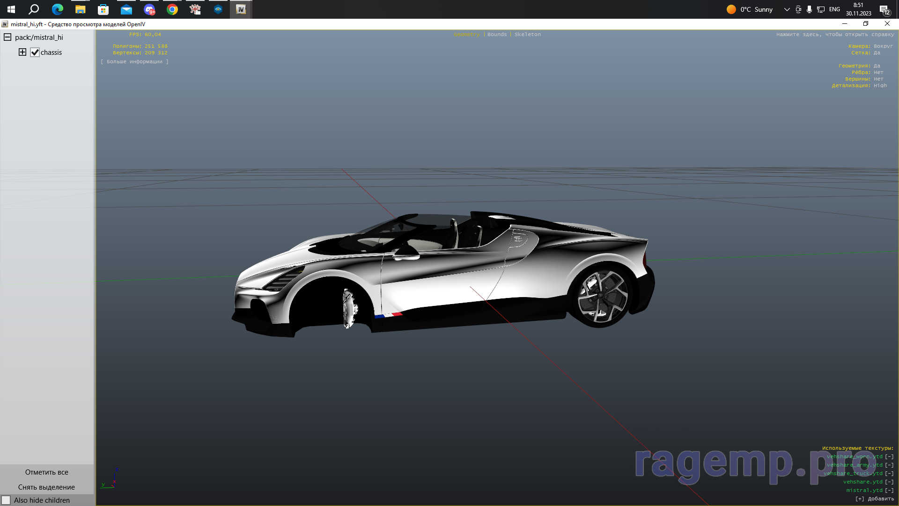The image size is (899, 506).
Task: Click the Вертексы count readout
Action: (x=140, y=53)
